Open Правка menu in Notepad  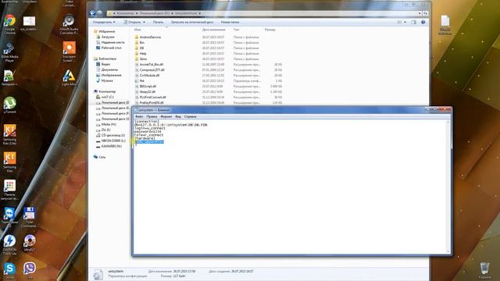[152, 116]
